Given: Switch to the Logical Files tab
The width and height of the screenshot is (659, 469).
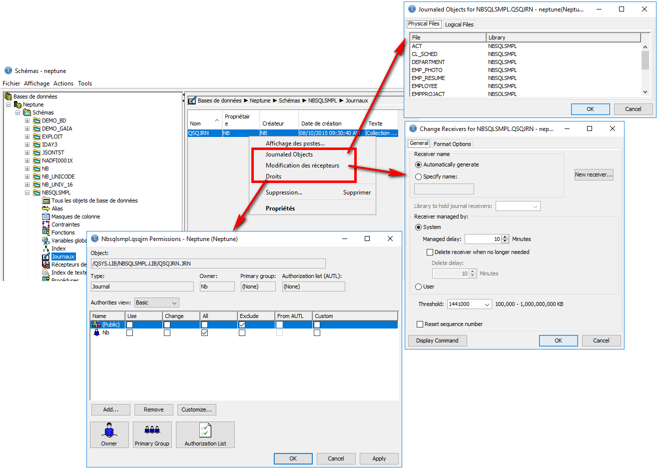Looking at the screenshot, I should [459, 24].
